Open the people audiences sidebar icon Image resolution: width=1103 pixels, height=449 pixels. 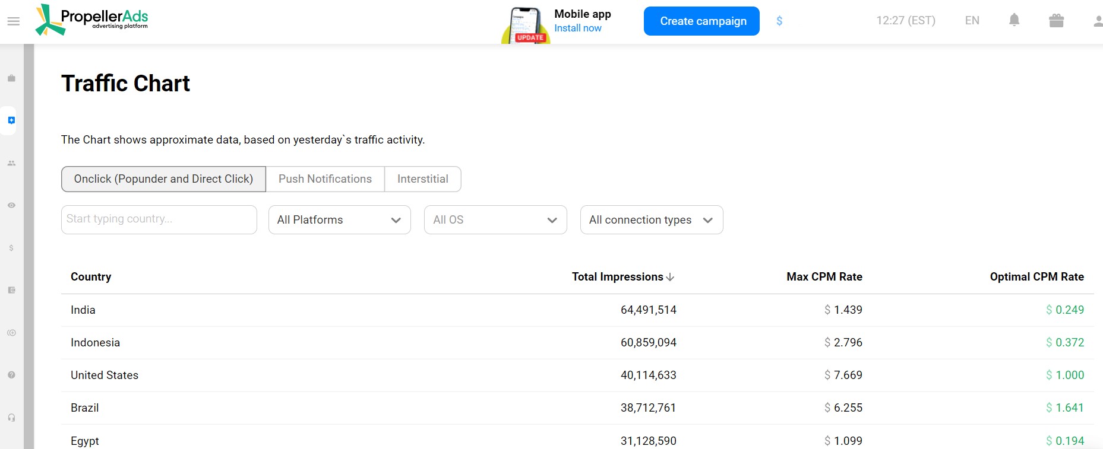11,163
